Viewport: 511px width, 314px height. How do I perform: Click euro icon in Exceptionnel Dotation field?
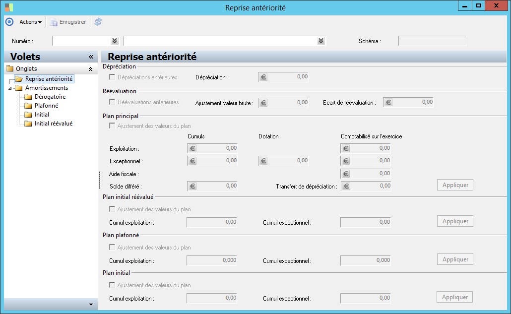[263, 161]
